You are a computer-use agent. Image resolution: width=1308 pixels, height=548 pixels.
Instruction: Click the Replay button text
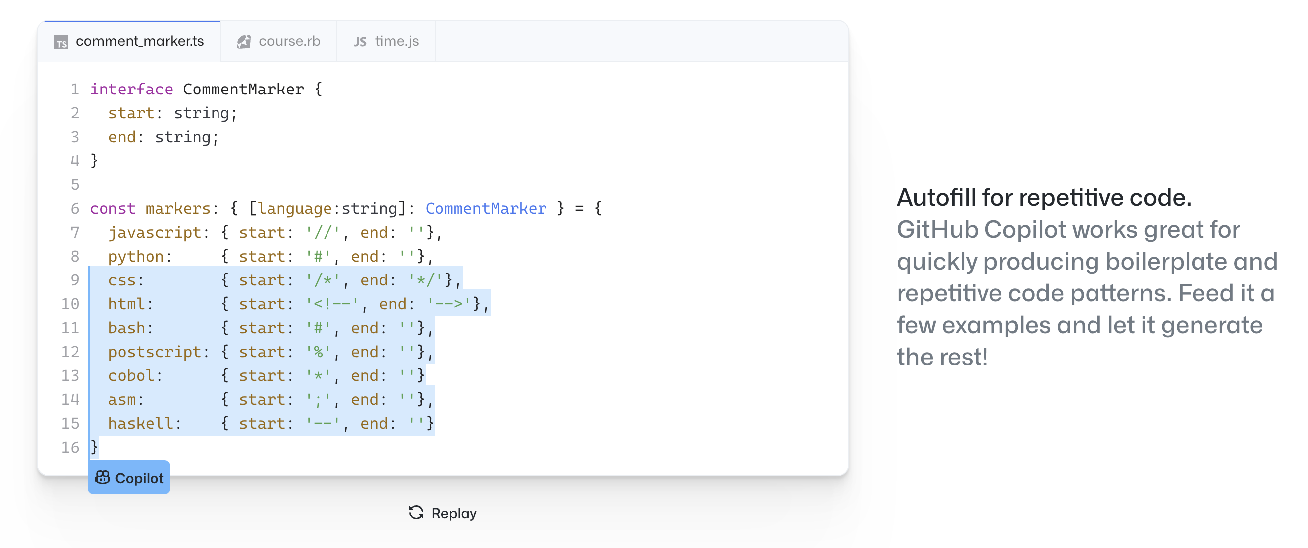tap(454, 513)
